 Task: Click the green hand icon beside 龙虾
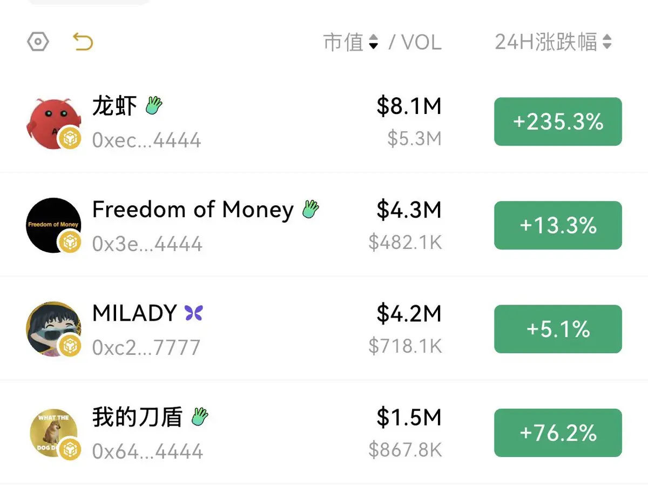coord(154,105)
